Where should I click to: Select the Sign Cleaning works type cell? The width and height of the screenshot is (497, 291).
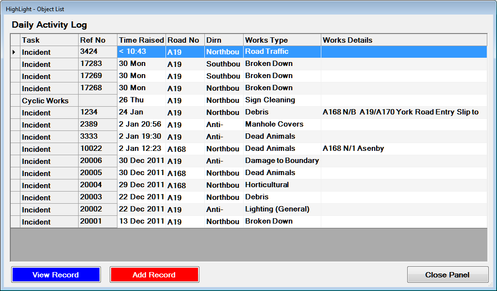coord(282,100)
